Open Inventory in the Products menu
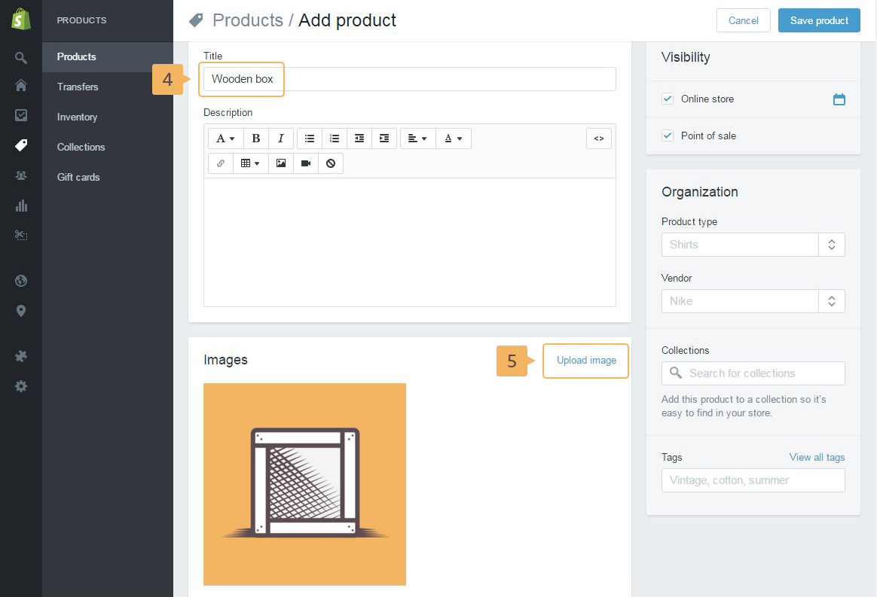877x597 pixels. pyautogui.click(x=77, y=117)
